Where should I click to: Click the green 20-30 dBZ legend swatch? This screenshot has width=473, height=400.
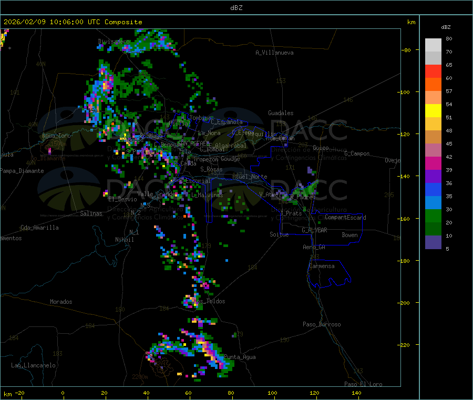point(433,216)
